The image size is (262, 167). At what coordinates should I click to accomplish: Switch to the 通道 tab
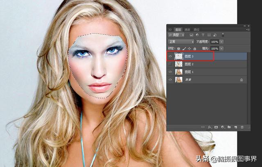(187, 29)
